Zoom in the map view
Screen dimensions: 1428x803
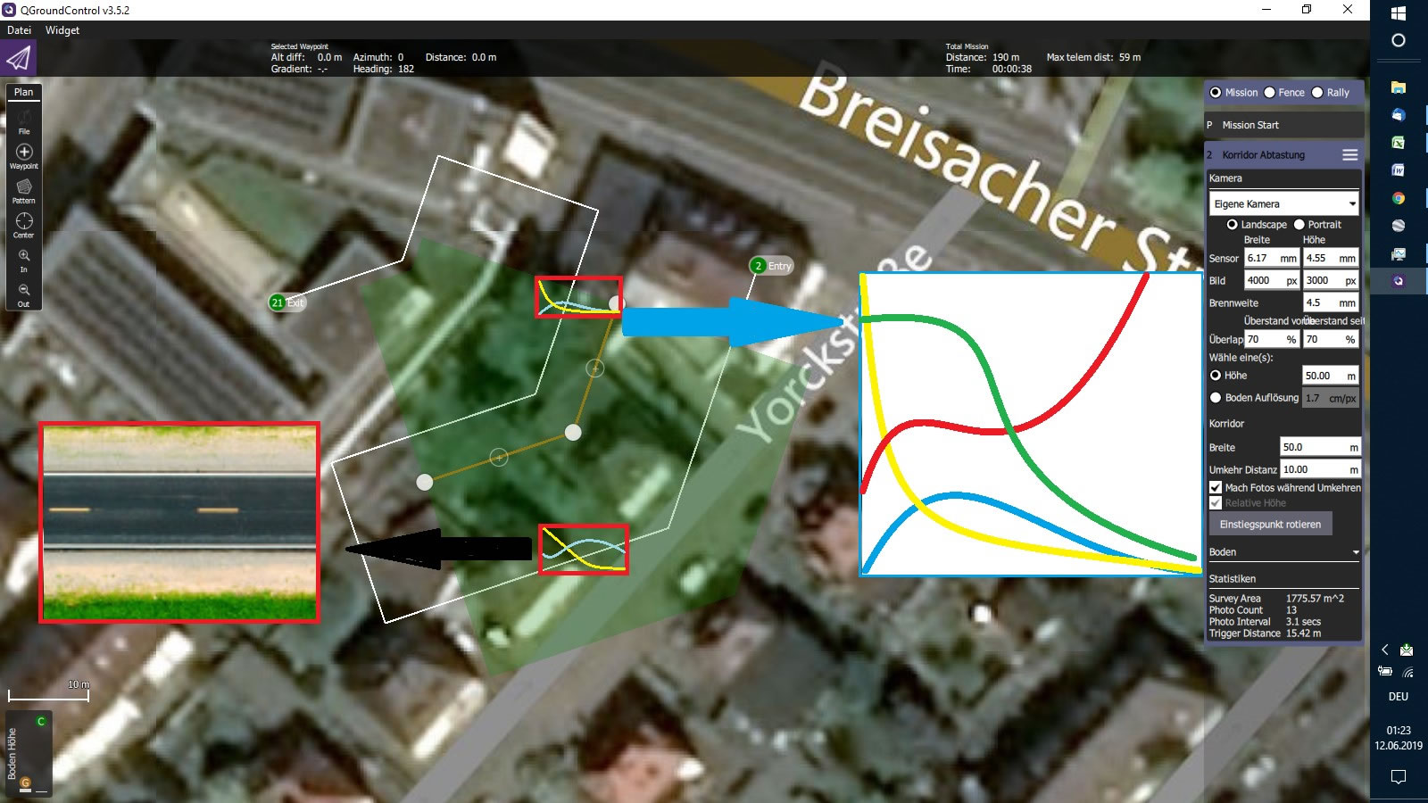(24, 259)
